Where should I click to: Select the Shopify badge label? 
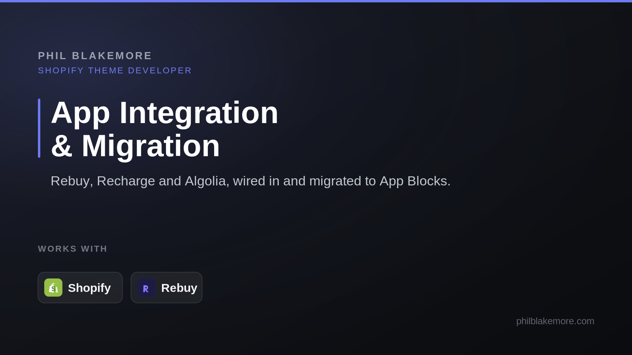89,288
